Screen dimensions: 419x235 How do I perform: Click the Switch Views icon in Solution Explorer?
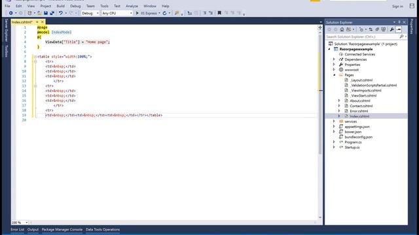[349, 29]
